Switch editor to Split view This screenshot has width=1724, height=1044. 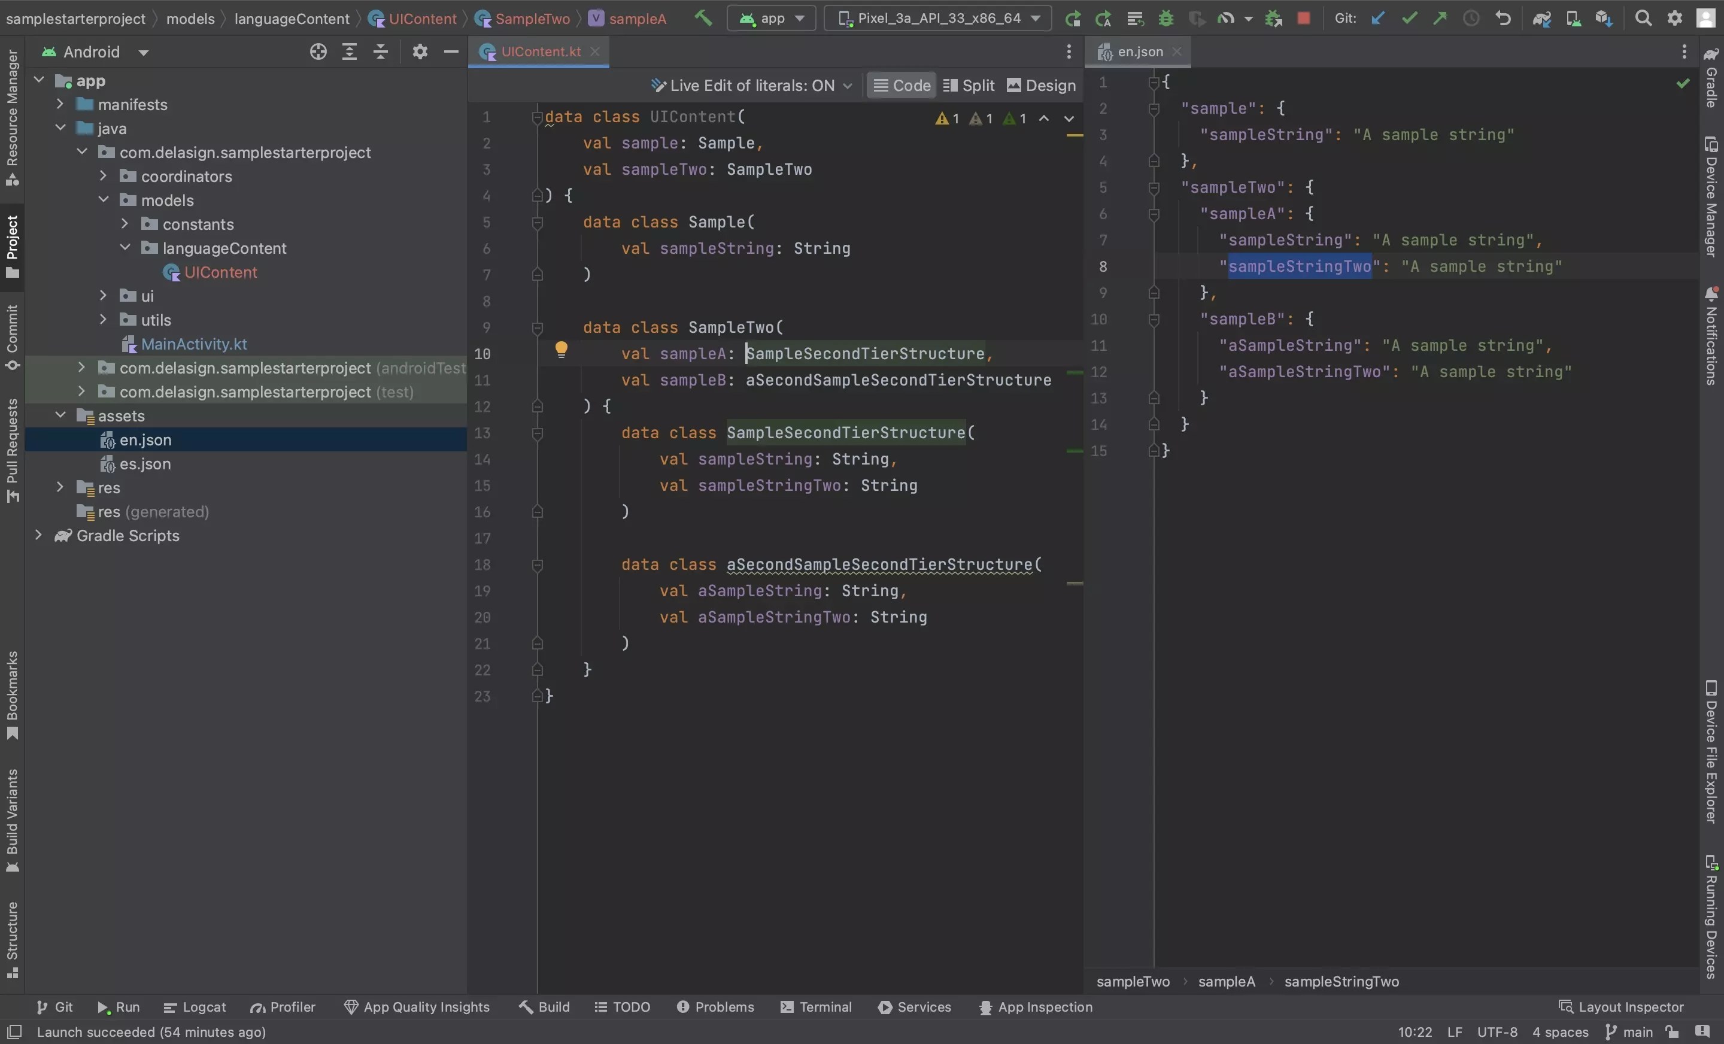pyautogui.click(x=969, y=86)
